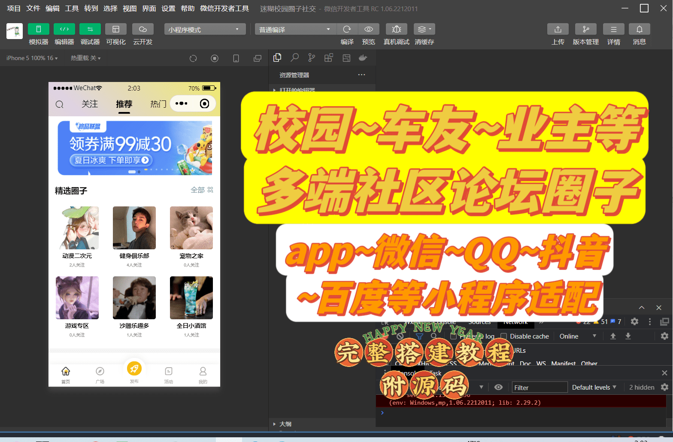Click the compile refresh icon

[x=347, y=29]
